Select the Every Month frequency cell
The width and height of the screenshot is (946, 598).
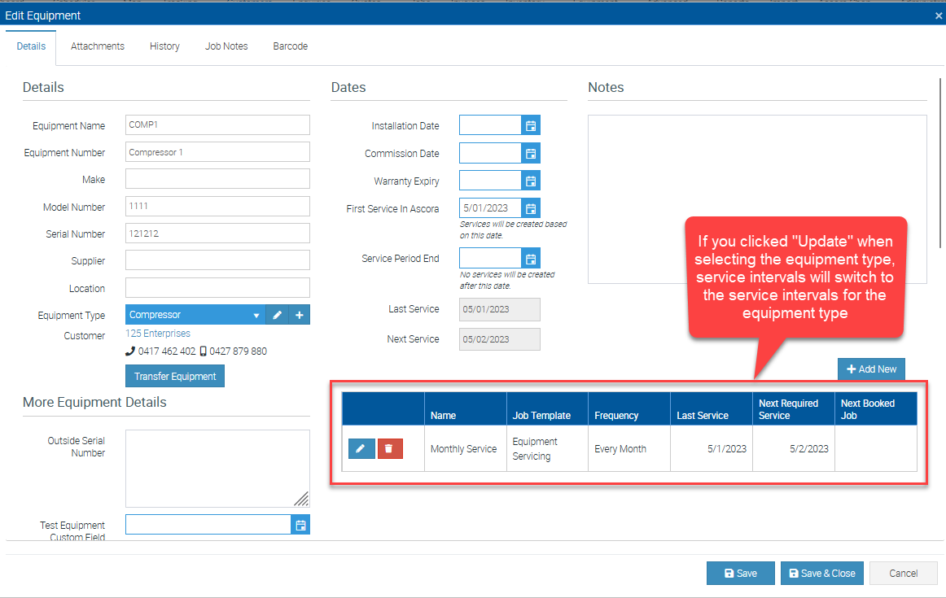pyautogui.click(x=629, y=448)
